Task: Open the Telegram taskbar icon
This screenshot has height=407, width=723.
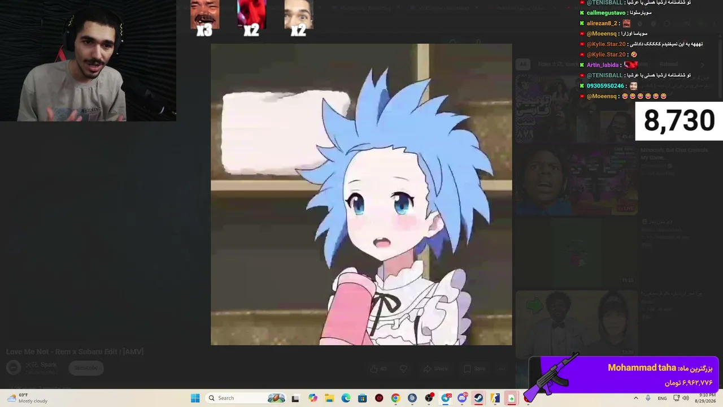Action: [x=446, y=398]
